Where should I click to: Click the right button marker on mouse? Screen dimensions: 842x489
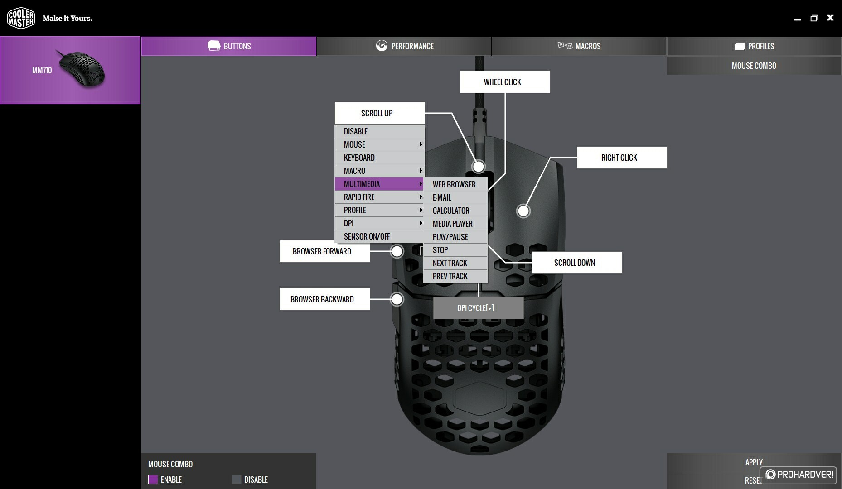click(x=523, y=211)
